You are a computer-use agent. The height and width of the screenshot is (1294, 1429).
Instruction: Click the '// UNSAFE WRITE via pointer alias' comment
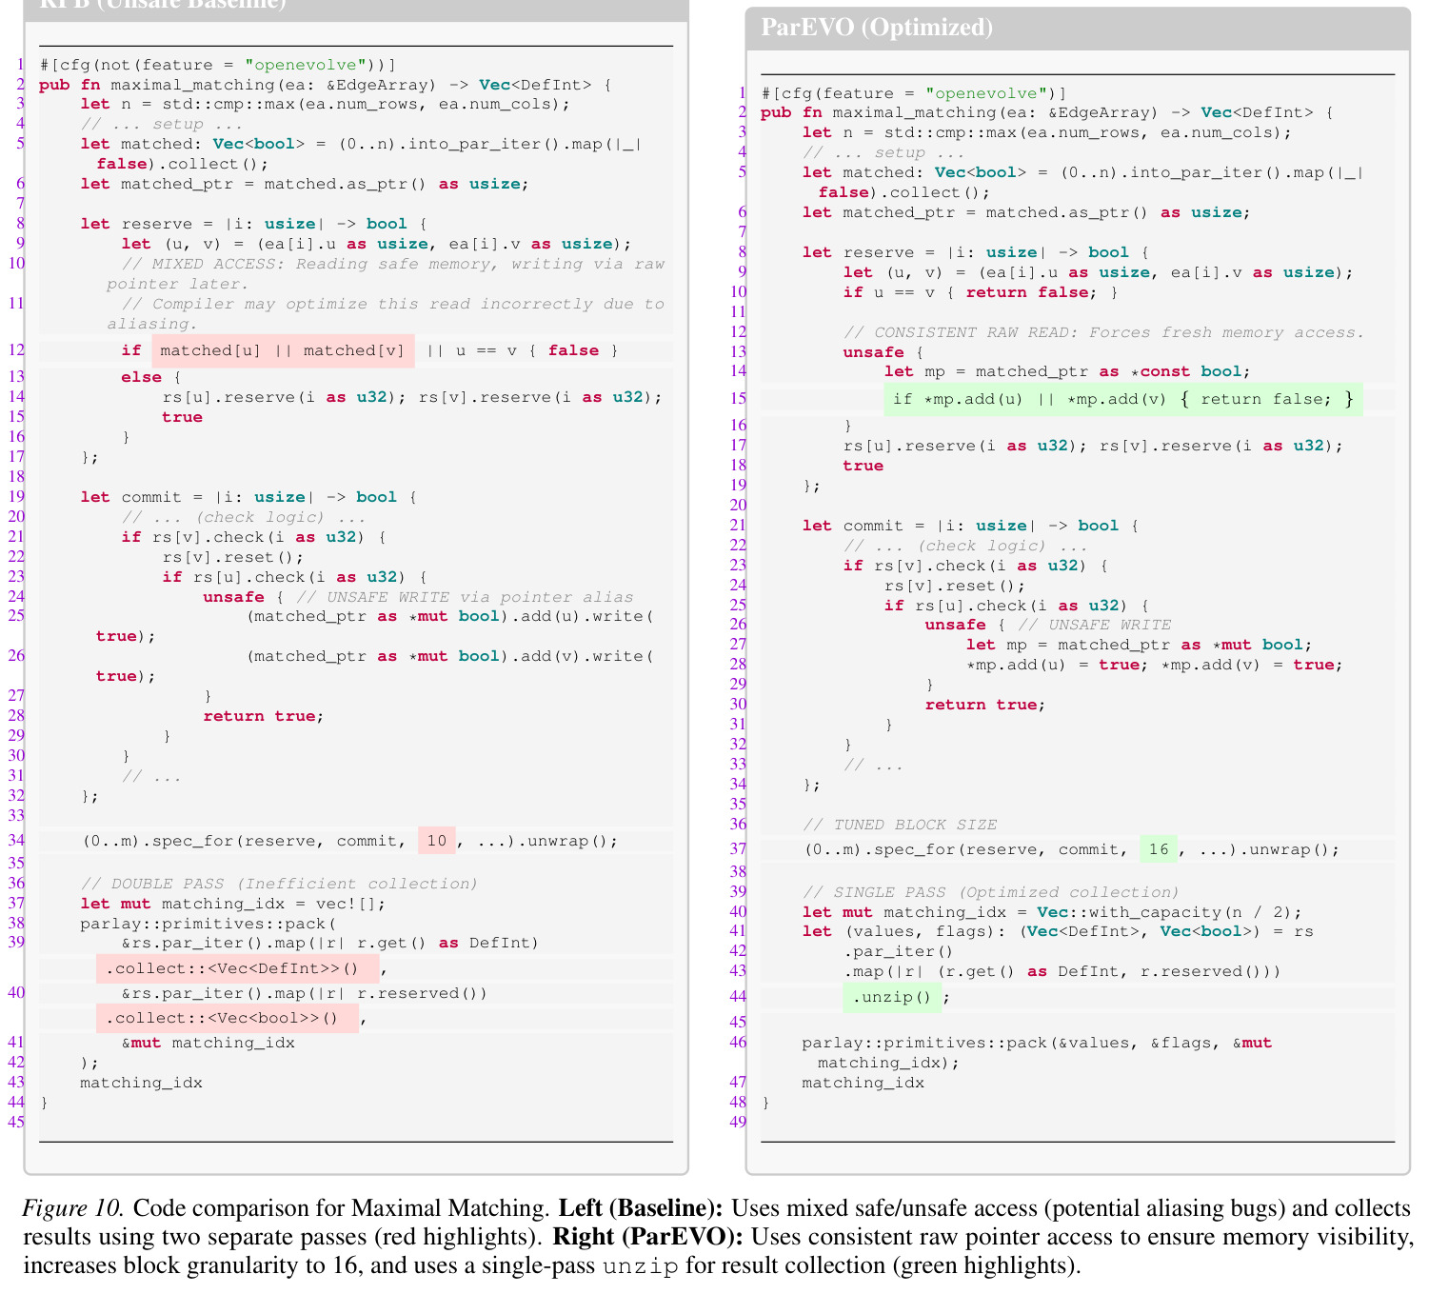(465, 597)
